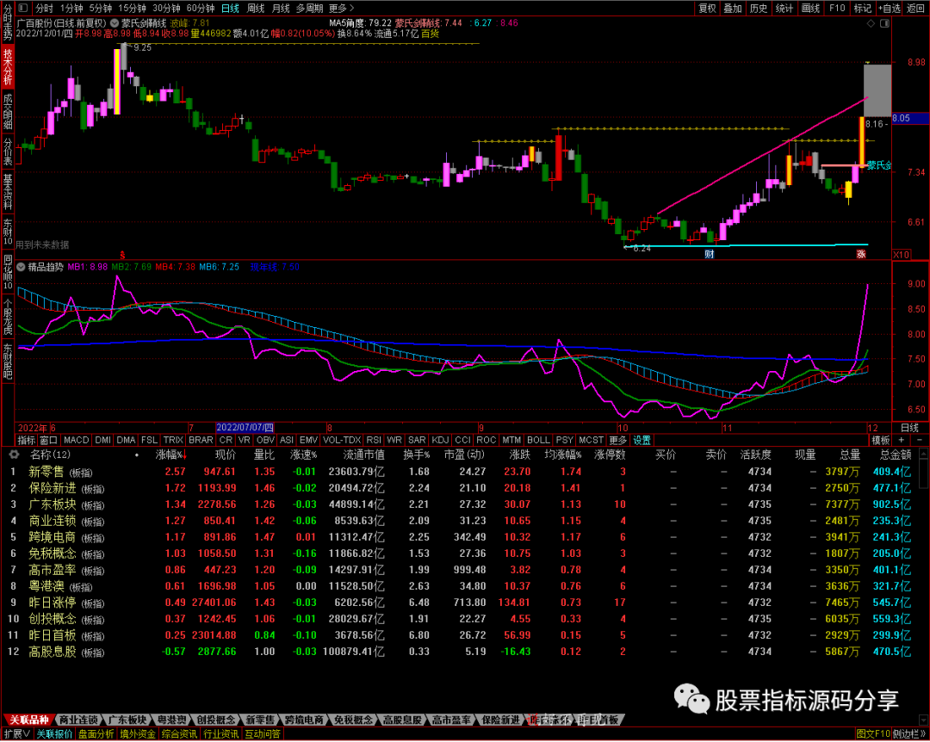Open the 个股龙虎 sidebar tab
Viewport: 930px width, 742px height.
point(8,318)
